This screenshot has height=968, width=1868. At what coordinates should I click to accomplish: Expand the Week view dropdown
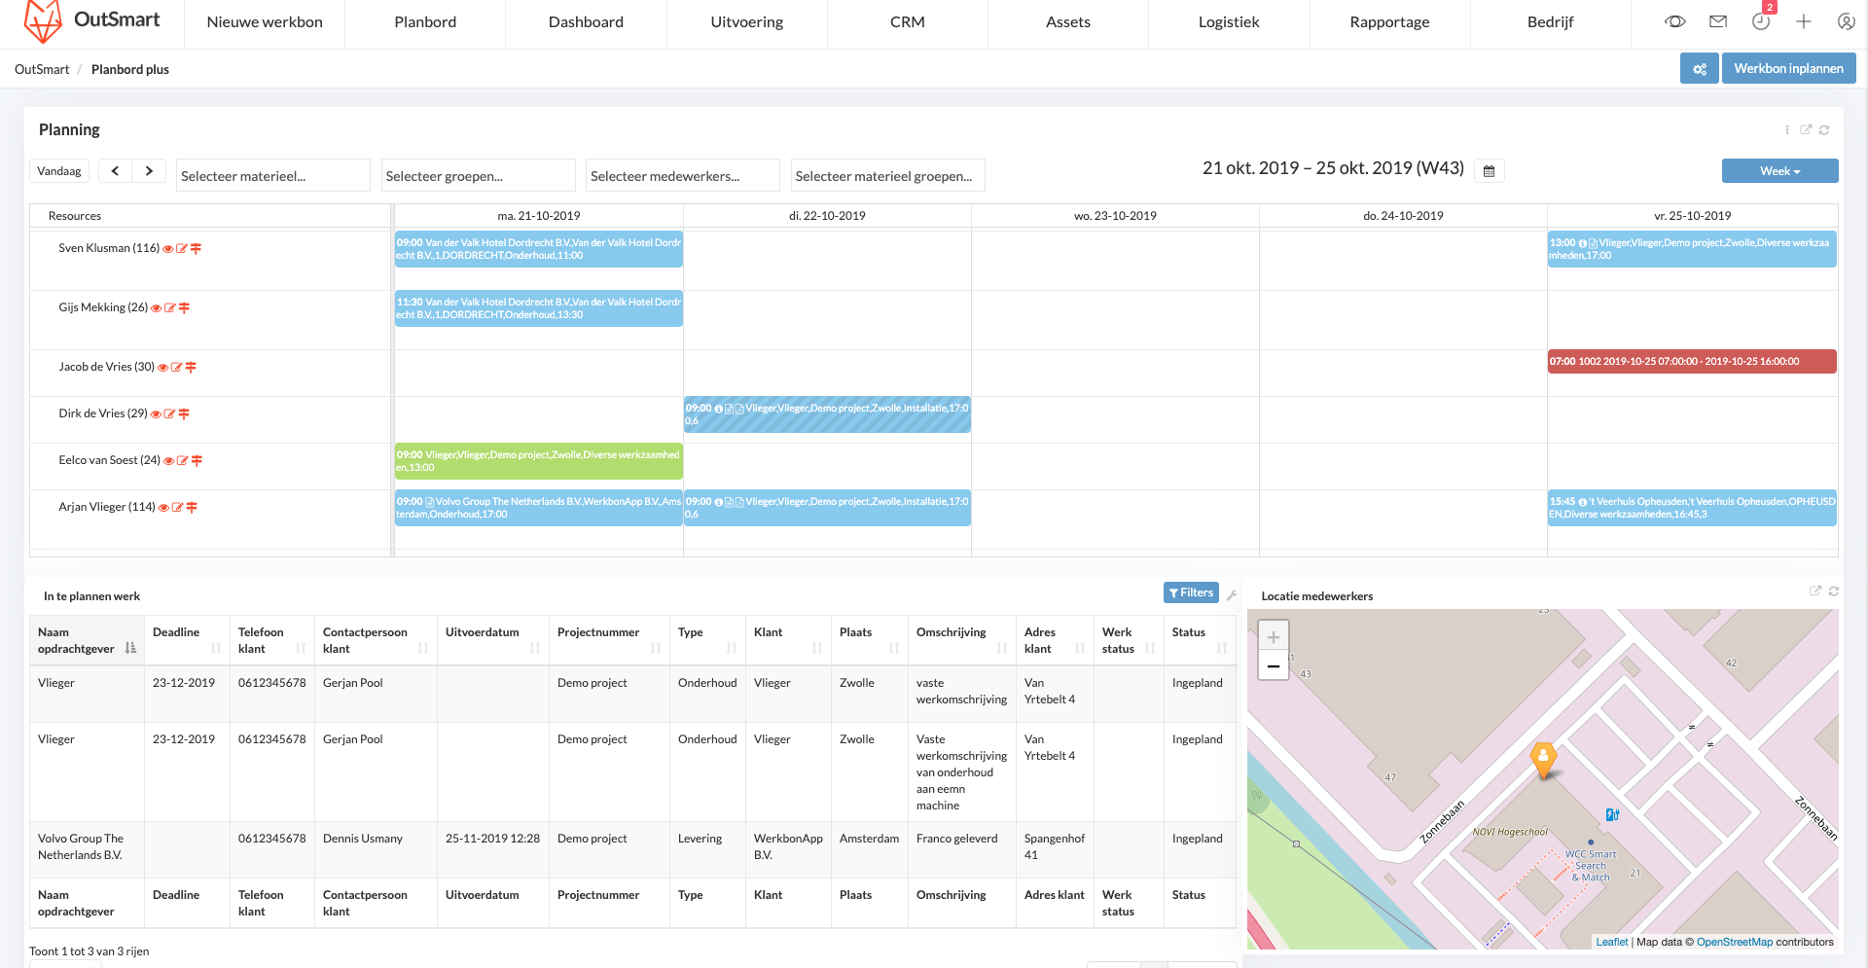[x=1779, y=171]
